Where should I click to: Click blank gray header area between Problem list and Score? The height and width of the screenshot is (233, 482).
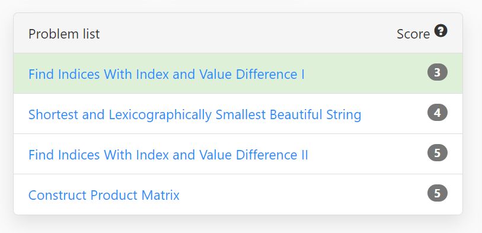(x=246, y=33)
